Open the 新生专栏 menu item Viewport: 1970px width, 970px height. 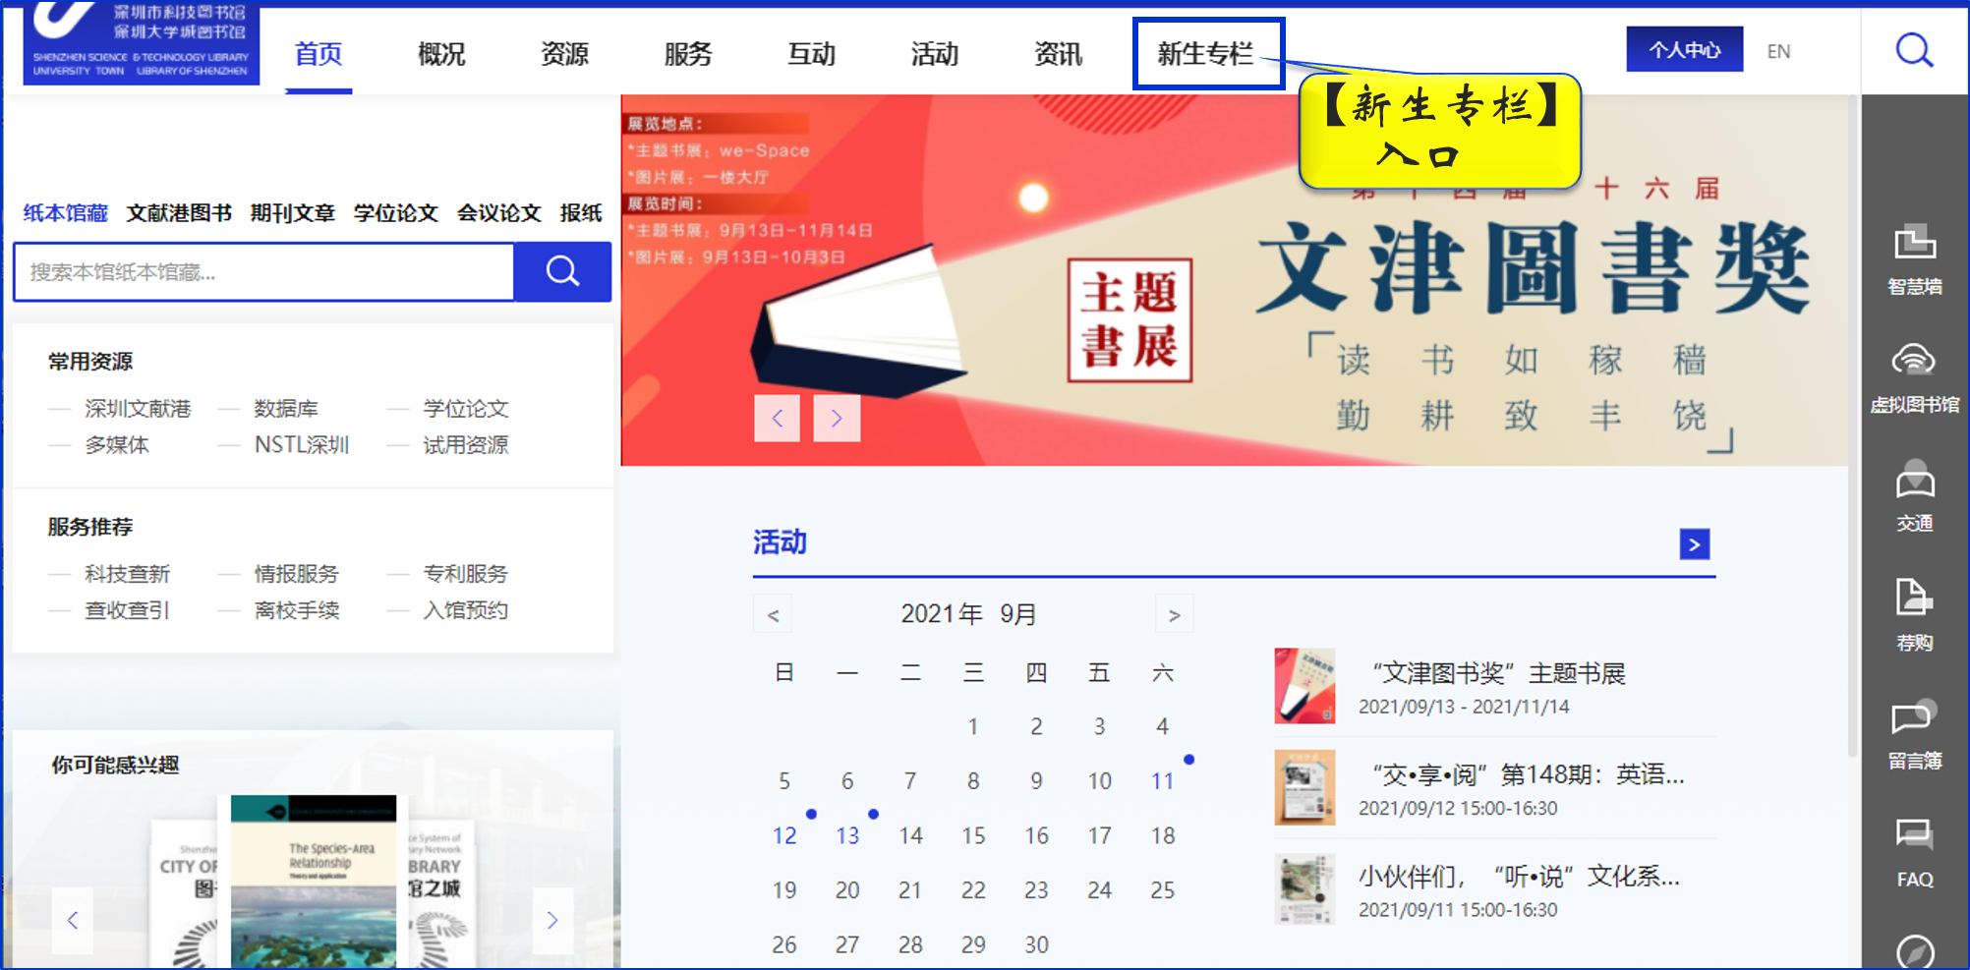coord(1205,54)
